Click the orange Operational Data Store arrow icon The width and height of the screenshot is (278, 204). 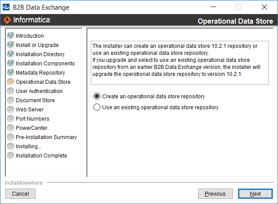[x=11, y=82]
